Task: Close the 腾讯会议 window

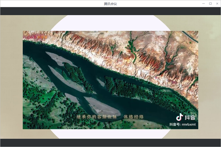Action: tap(217, 4)
